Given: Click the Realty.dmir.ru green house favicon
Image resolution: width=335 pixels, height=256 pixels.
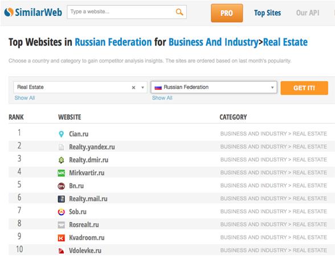Looking at the screenshot, I should point(61,160).
